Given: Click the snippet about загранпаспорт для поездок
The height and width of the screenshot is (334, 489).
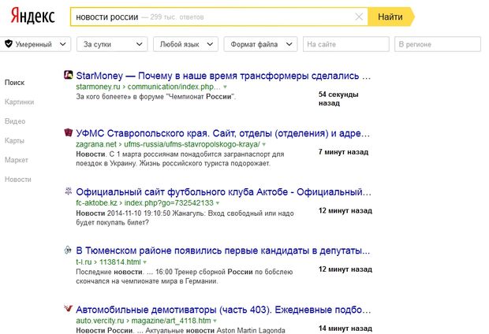Looking at the screenshot, I should point(181,158).
